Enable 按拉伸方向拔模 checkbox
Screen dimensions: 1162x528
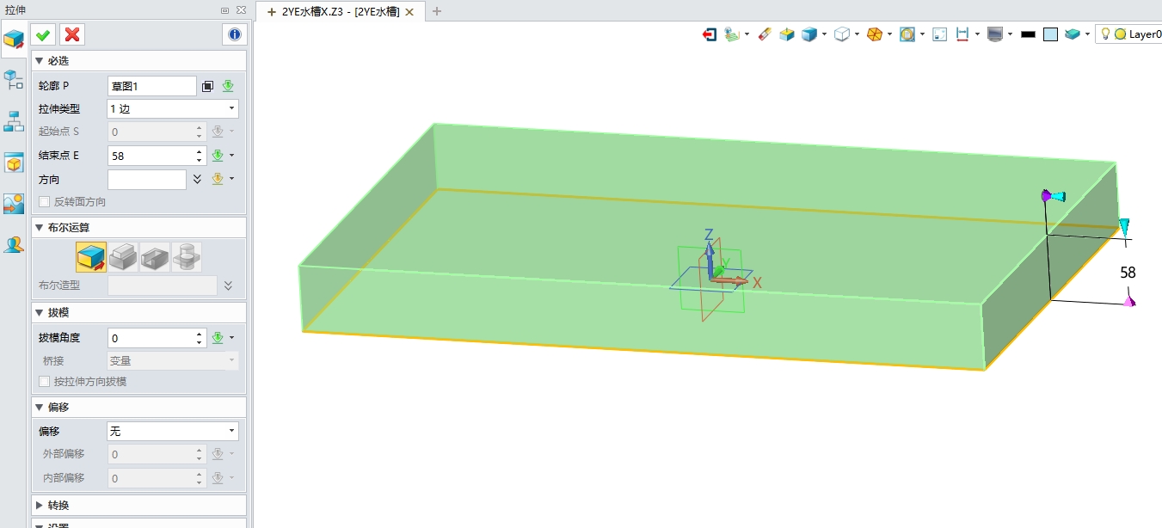(45, 381)
